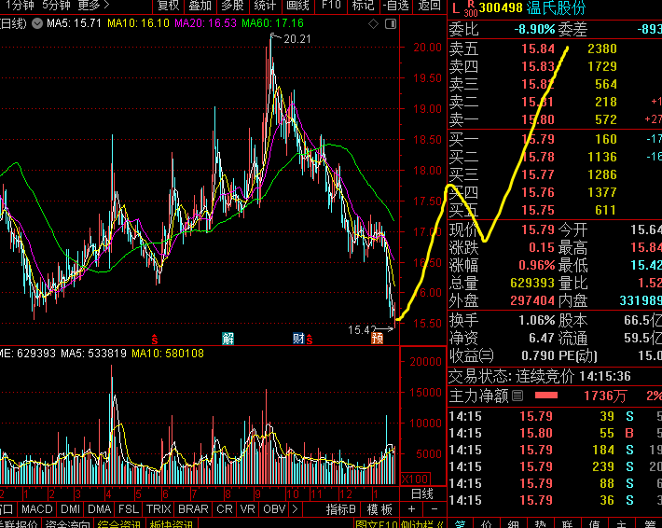Screen dimensions: 662x528
Task: Click the red L badge by stock code
Action: (455, 8)
